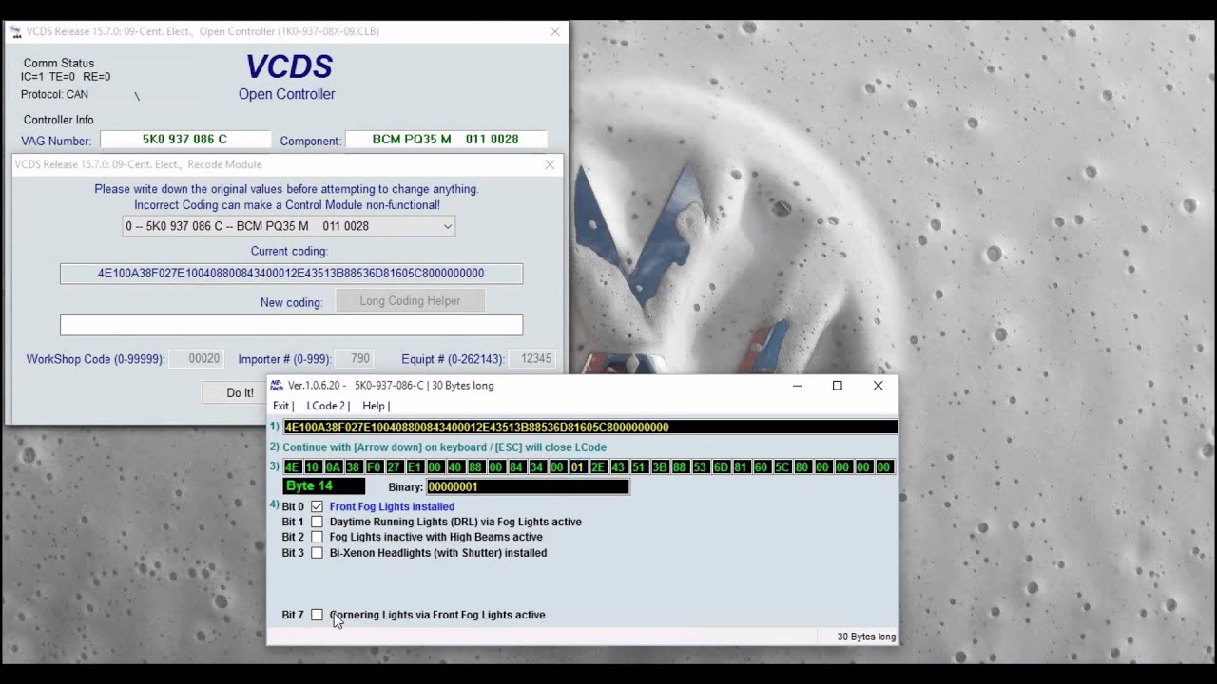
Task: Select highlighted byte cell 01
Action: (x=578, y=466)
